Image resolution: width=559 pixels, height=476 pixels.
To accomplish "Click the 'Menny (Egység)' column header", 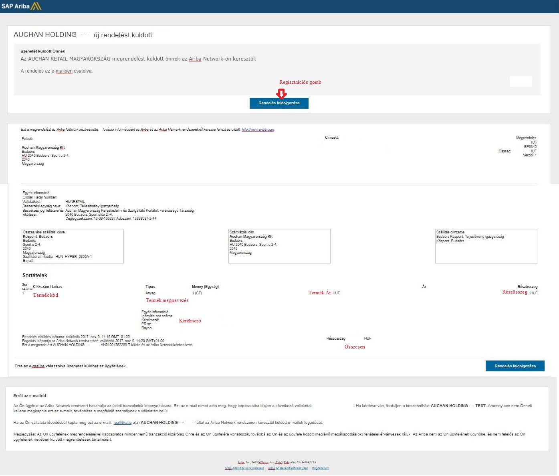I will point(205,287).
